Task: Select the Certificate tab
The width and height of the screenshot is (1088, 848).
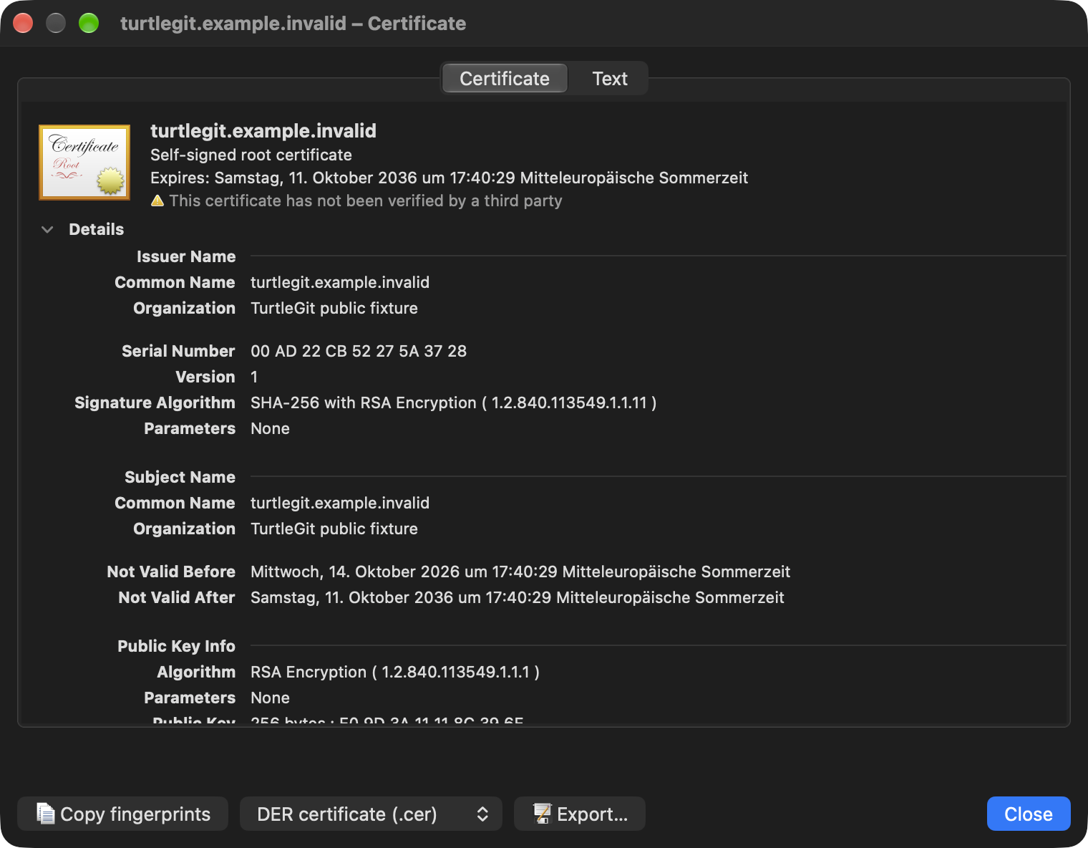Action: (x=505, y=79)
